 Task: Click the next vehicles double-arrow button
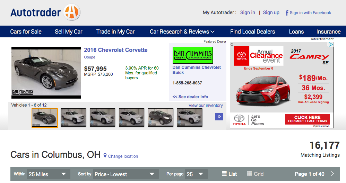click(x=219, y=117)
